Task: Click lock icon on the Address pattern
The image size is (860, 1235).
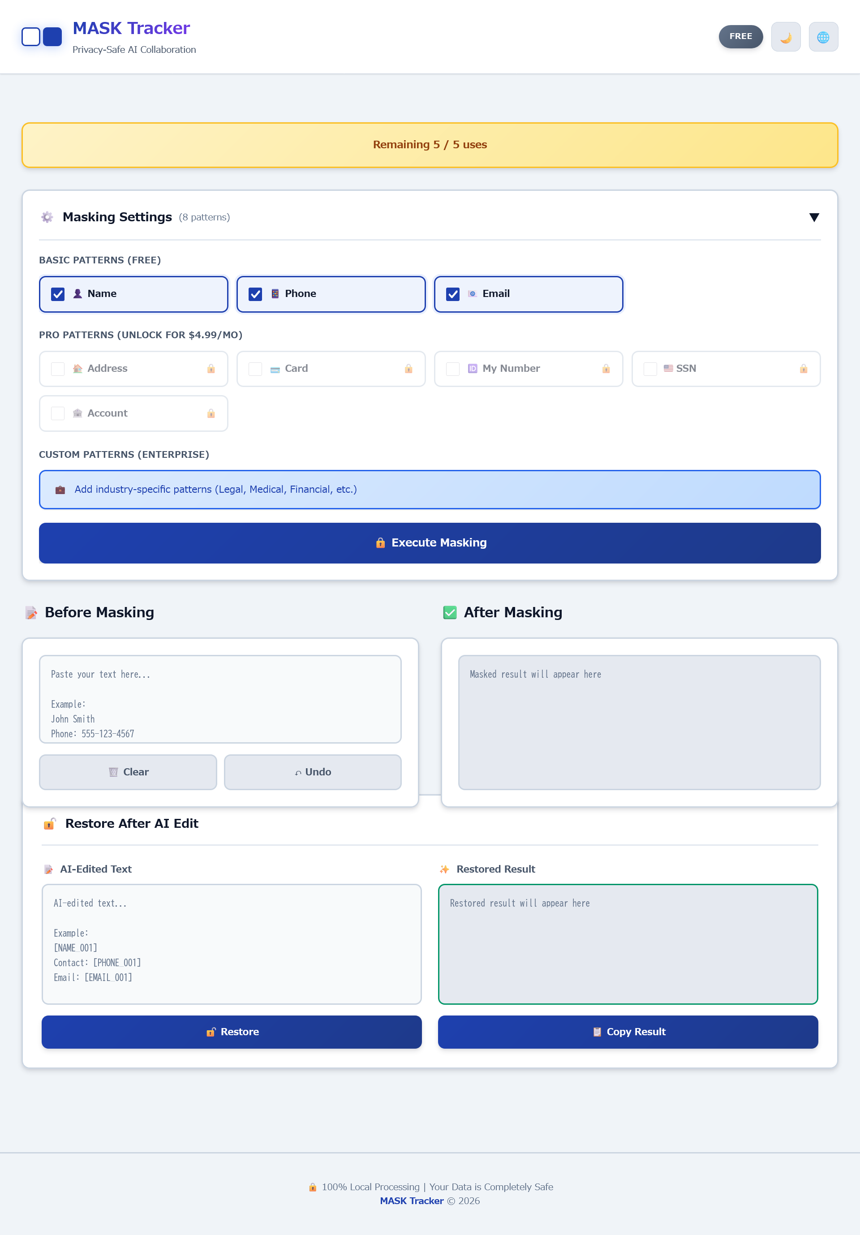Action: [211, 369]
